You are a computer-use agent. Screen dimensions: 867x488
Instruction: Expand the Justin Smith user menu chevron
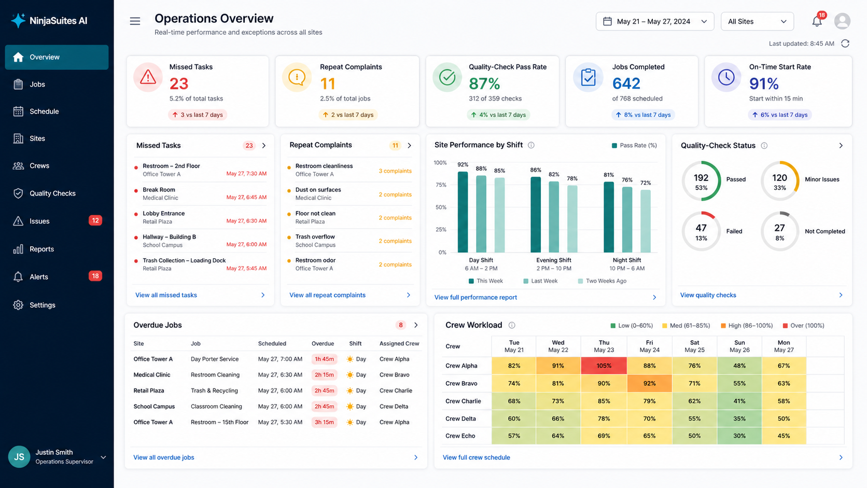pos(103,457)
